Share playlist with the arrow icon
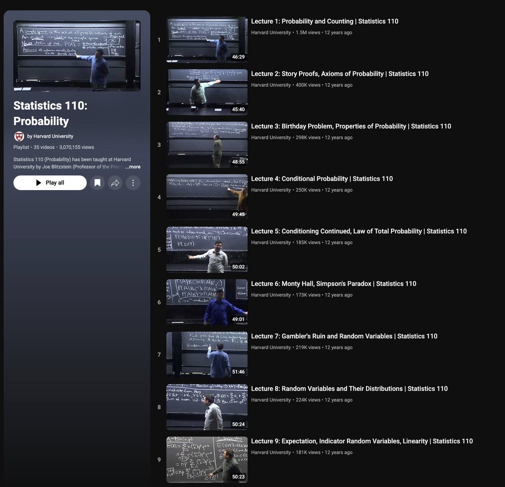 115,183
